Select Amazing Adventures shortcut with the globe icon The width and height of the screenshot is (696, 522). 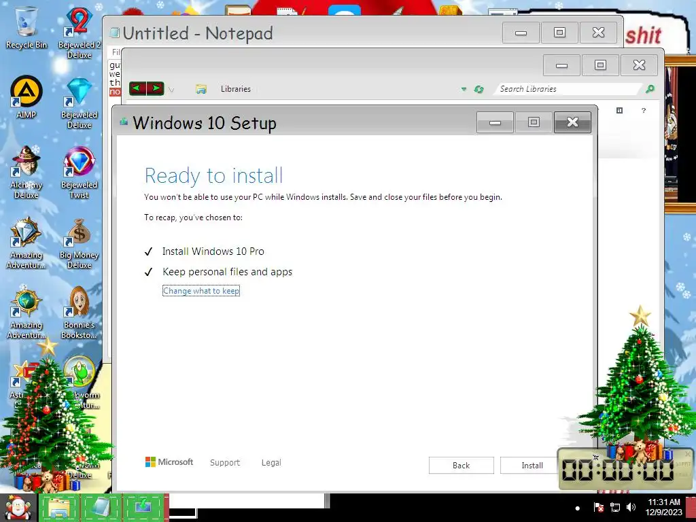tap(27, 313)
